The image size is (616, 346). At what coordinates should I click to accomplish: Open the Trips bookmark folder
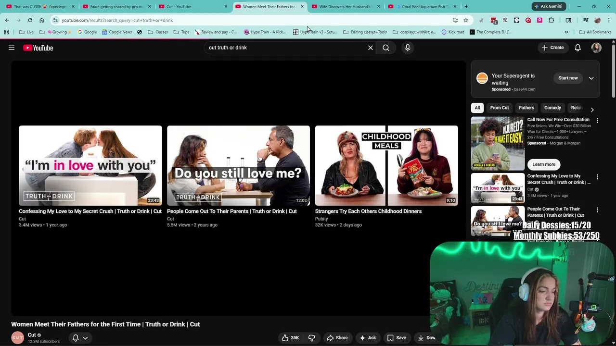[181, 32]
